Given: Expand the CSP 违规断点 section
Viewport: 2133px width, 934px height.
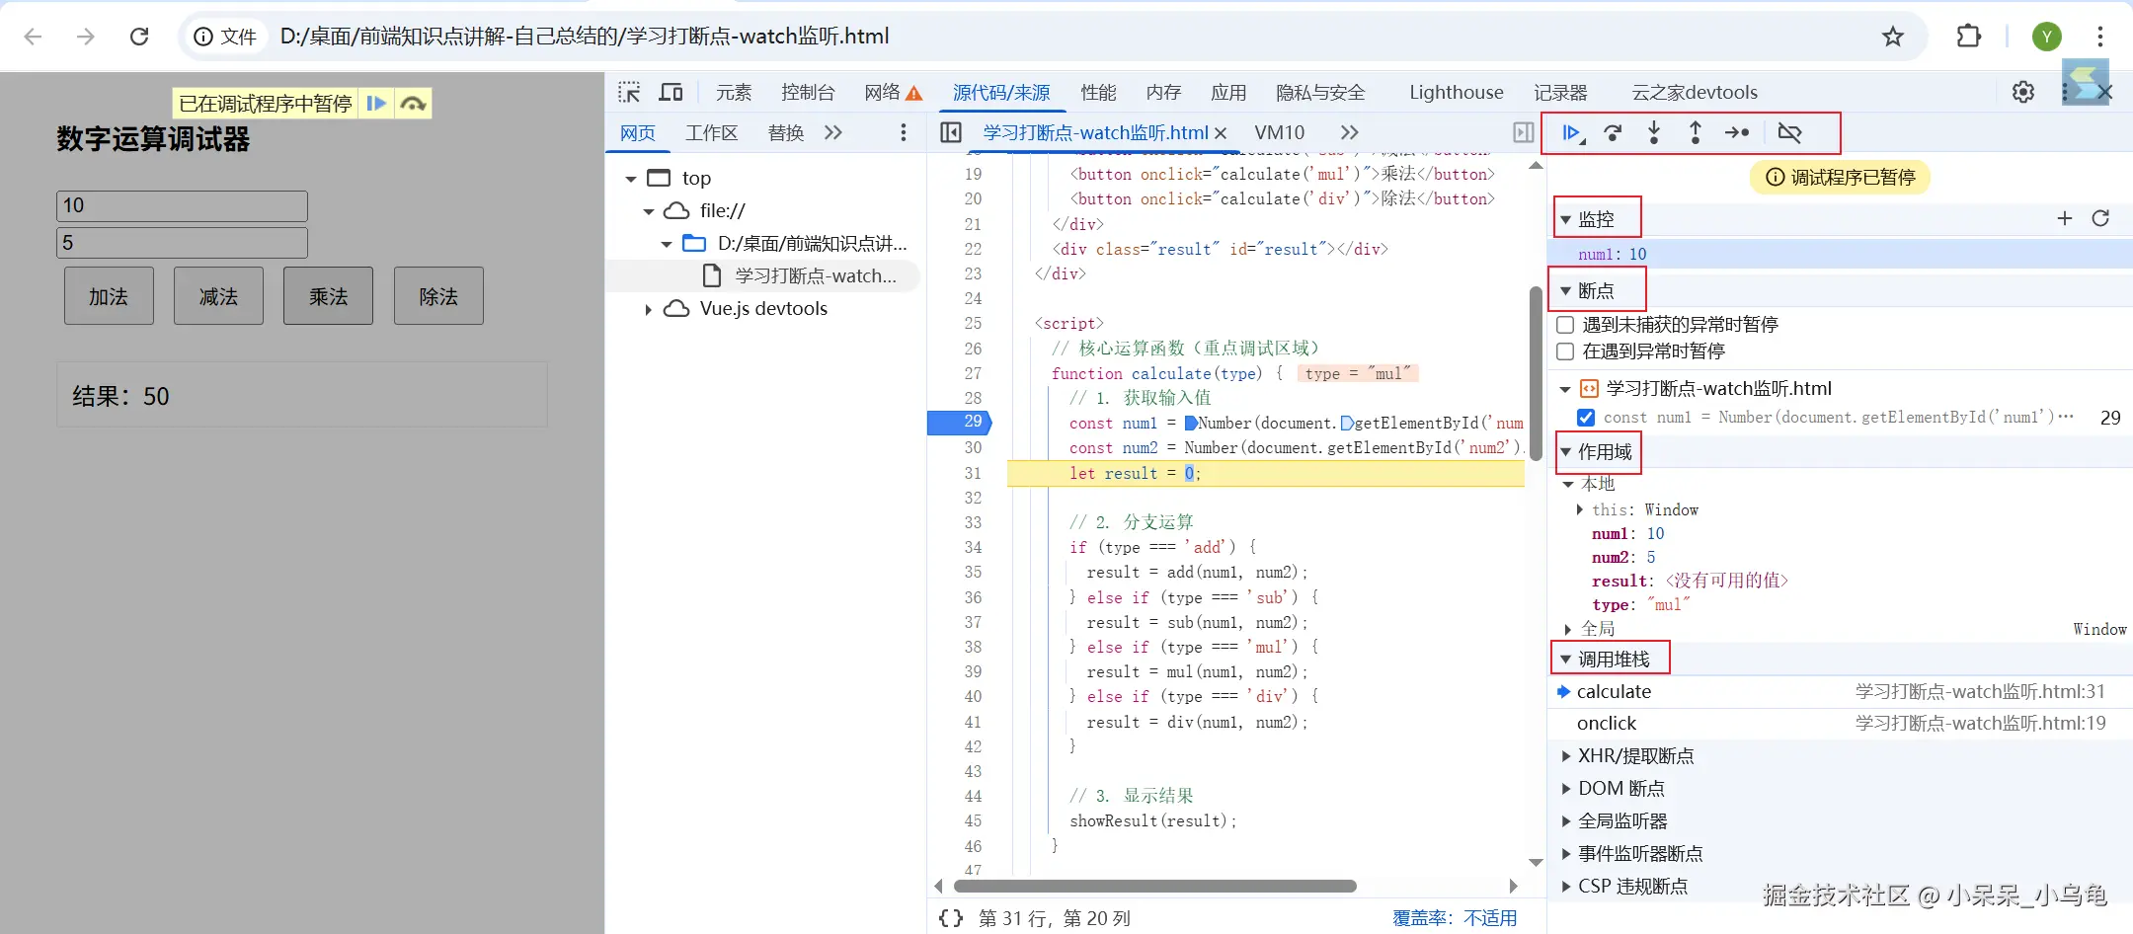Looking at the screenshot, I should [1565, 887].
